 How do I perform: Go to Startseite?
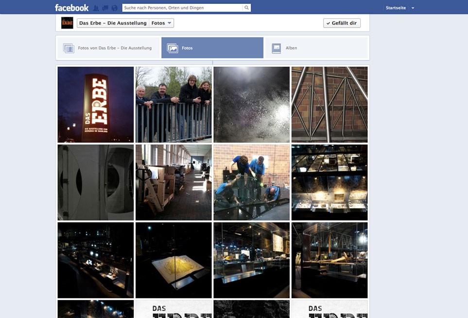[x=396, y=8]
